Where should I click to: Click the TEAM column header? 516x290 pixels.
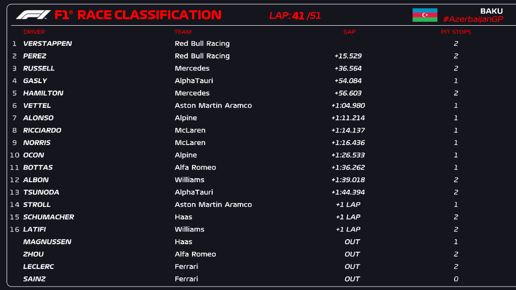tap(183, 32)
